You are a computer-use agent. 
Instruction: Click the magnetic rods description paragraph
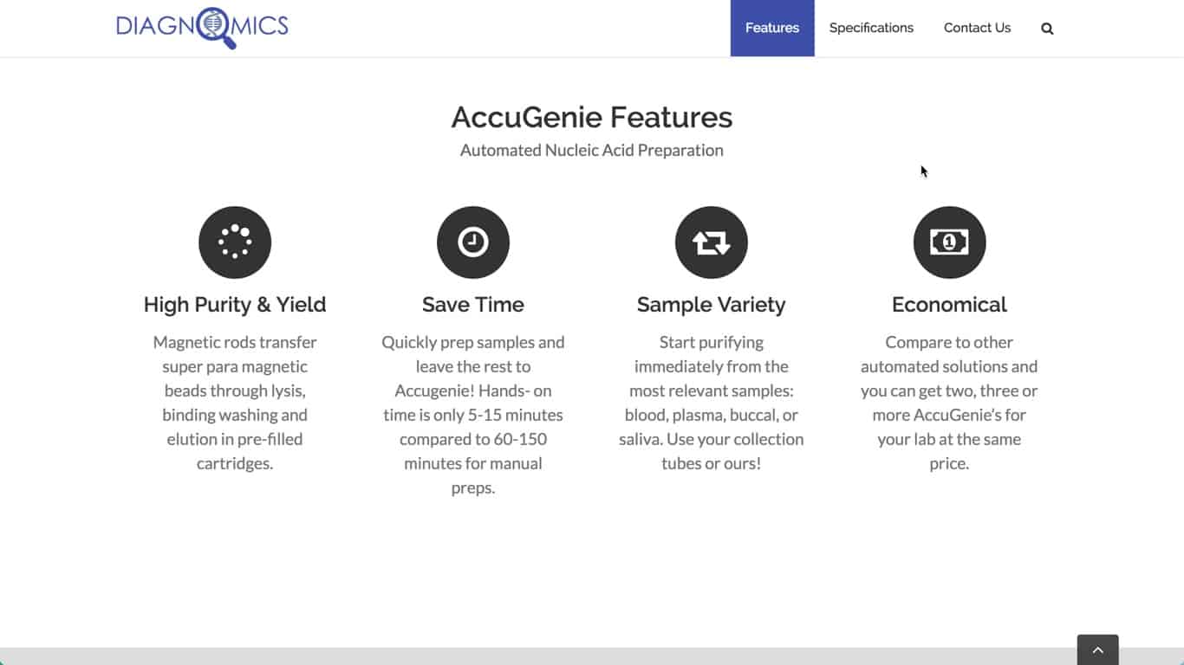[235, 403]
